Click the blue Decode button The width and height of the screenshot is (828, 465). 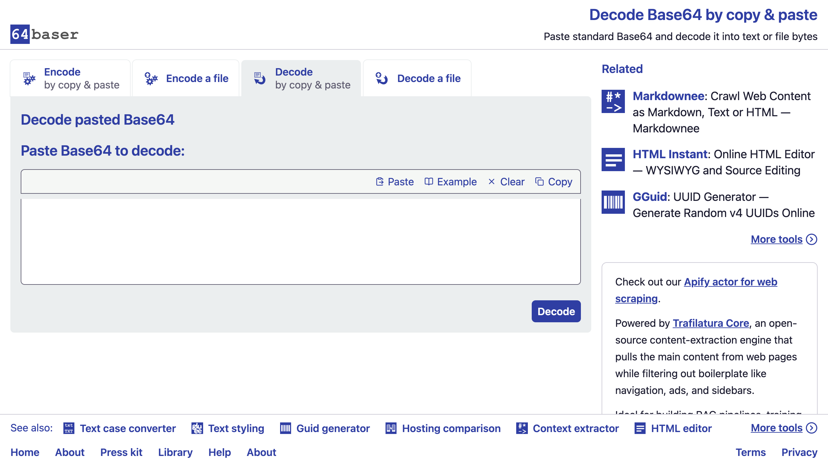coord(556,311)
